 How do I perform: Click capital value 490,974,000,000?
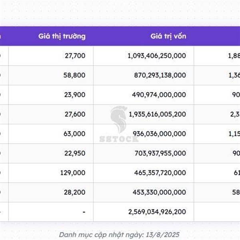click(159, 95)
